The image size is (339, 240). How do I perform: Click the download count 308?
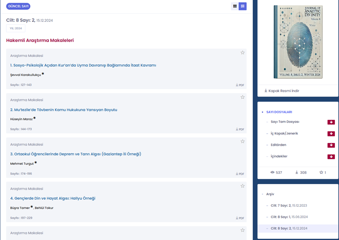[x=301, y=173]
